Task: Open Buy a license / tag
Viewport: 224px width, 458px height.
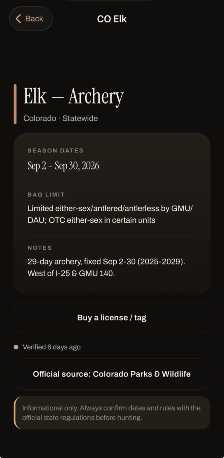Action: tap(112, 318)
